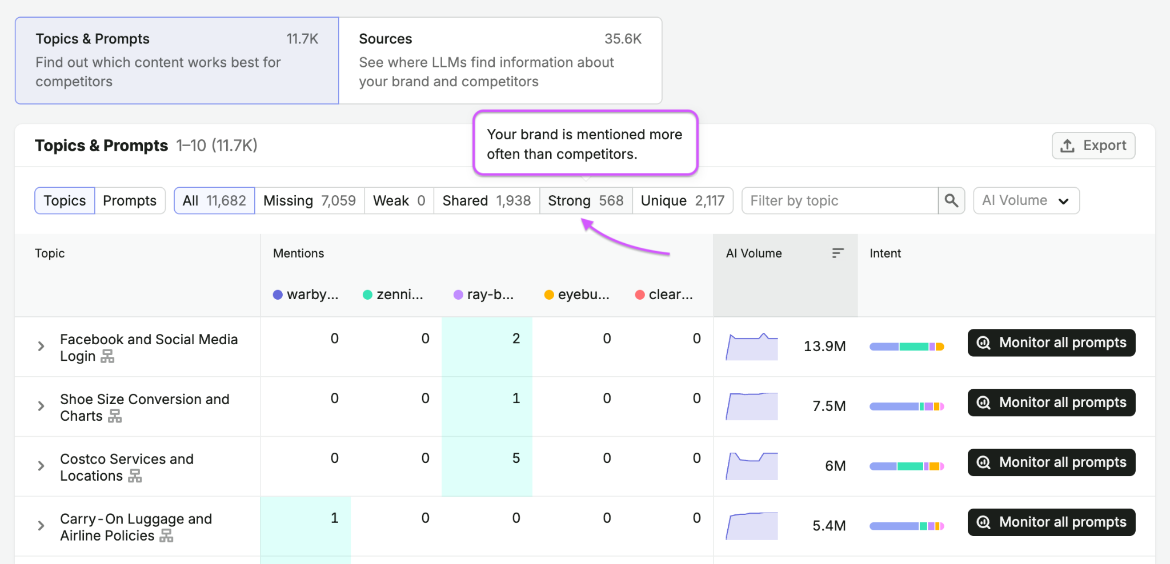This screenshot has width=1170, height=564.
Task: Open the Carry-On Luggage and Airline Policies topic
Action: [136, 527]
